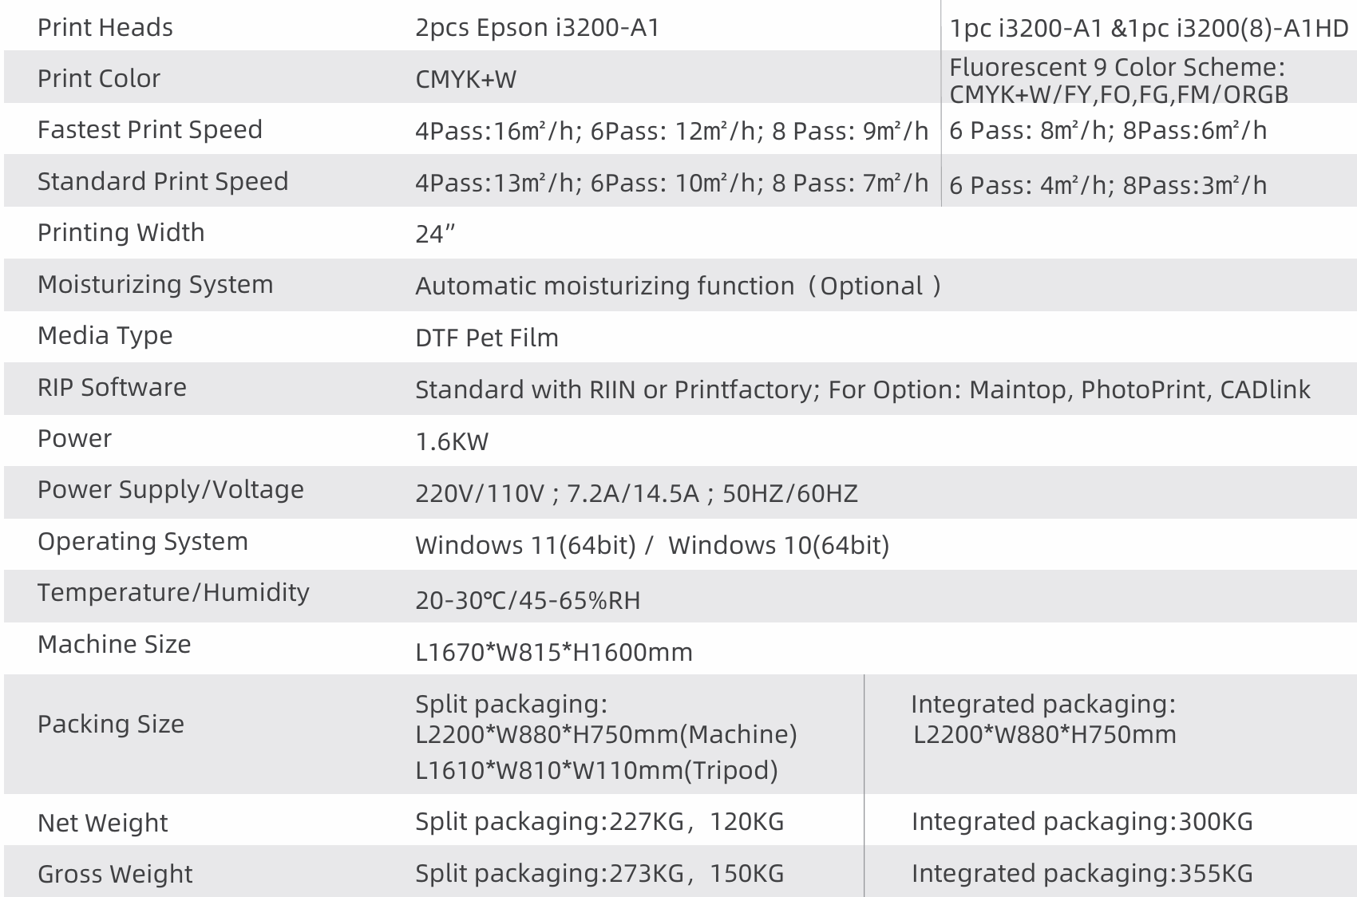Click the 1.6KW power value
1357x897 pixels.
tap(452, 441)
